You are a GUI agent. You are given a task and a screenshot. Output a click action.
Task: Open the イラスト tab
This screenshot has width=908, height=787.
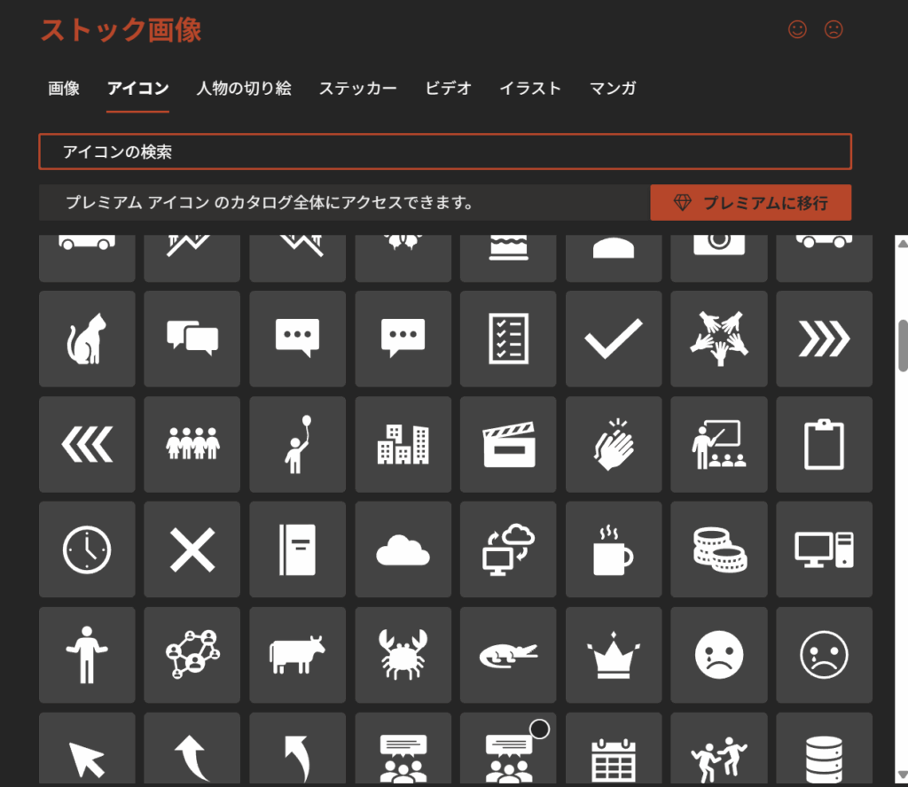tap(530, 88)
